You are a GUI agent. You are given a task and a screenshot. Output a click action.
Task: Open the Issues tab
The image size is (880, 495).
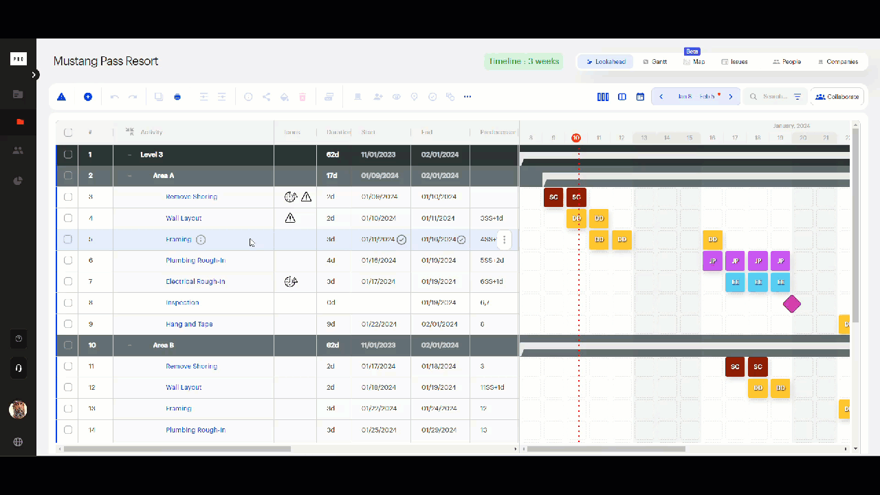[734, 62]
